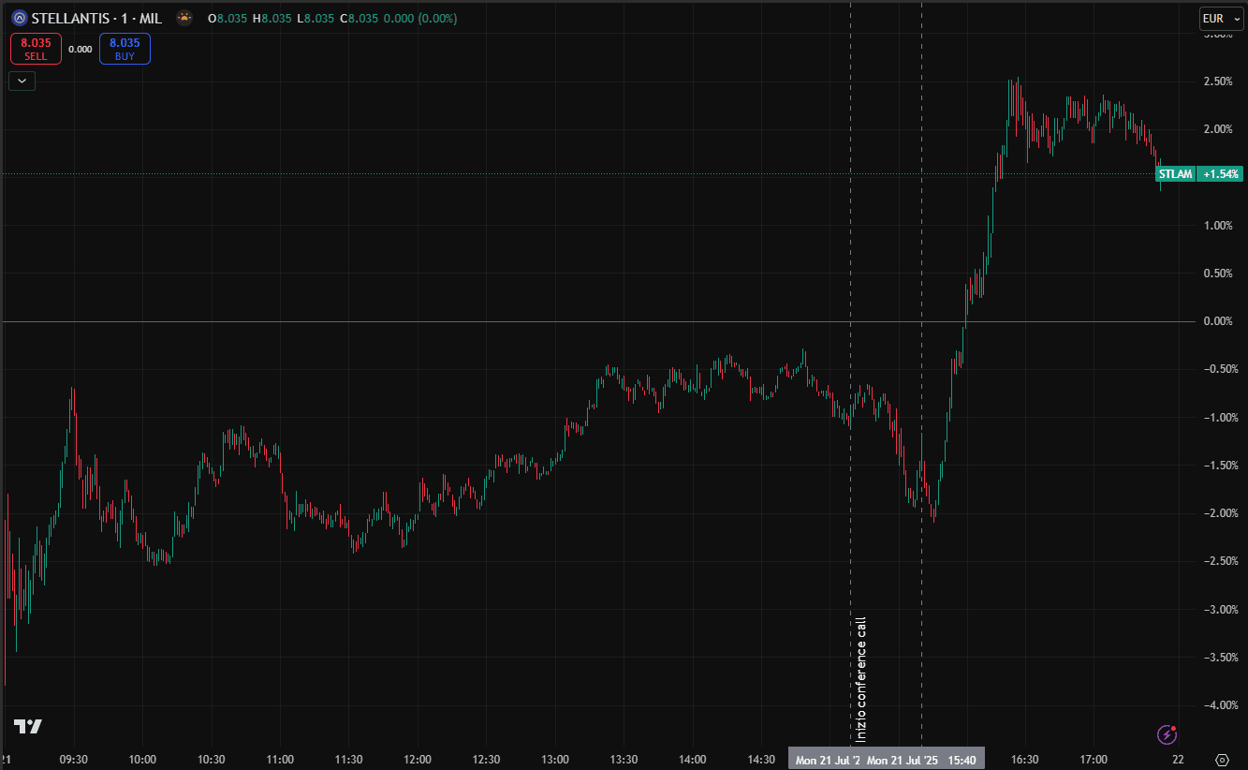The height and width of the screenshot is (770, 1248).
Task: Open chart settings hexagon gear icon
Action: [1222, 760]
